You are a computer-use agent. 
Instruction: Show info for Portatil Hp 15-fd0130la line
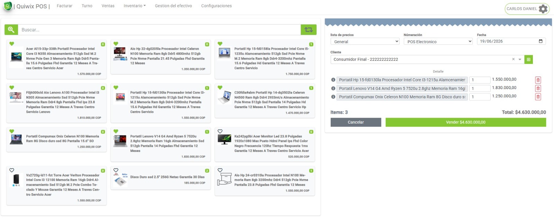click(x=333, y=80)
